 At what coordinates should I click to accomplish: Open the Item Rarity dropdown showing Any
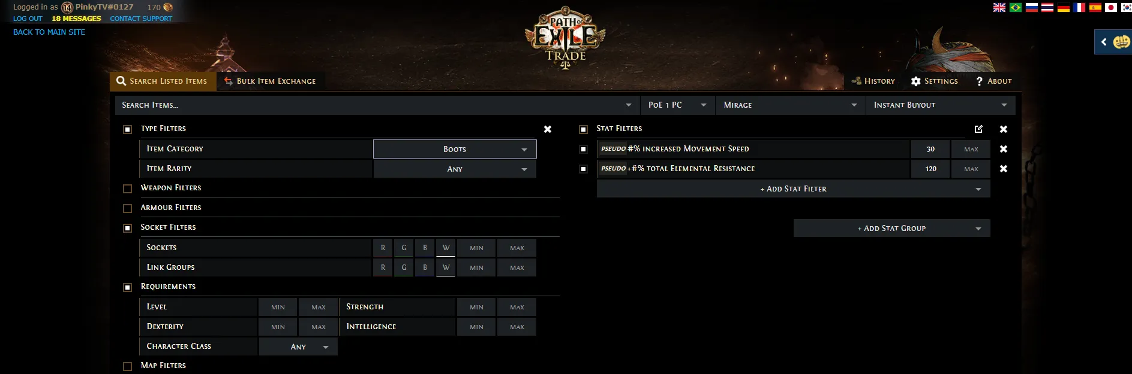(x=455, y=169)
